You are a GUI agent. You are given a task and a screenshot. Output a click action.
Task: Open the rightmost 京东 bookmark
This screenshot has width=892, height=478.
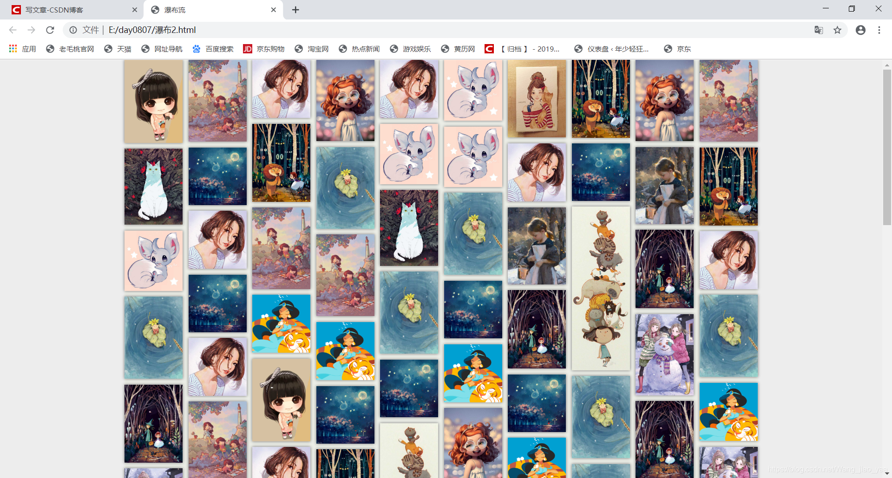coord(677,49)
